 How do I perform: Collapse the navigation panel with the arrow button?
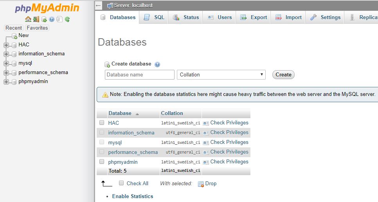(98, 5)
